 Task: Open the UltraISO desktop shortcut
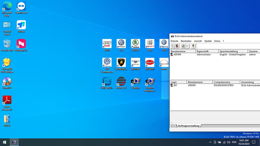[x=7, y=83]
